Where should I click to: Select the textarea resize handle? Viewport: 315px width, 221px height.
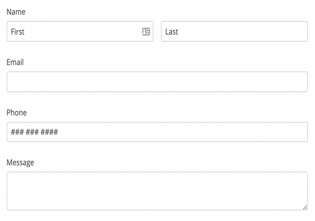[305, 207]
